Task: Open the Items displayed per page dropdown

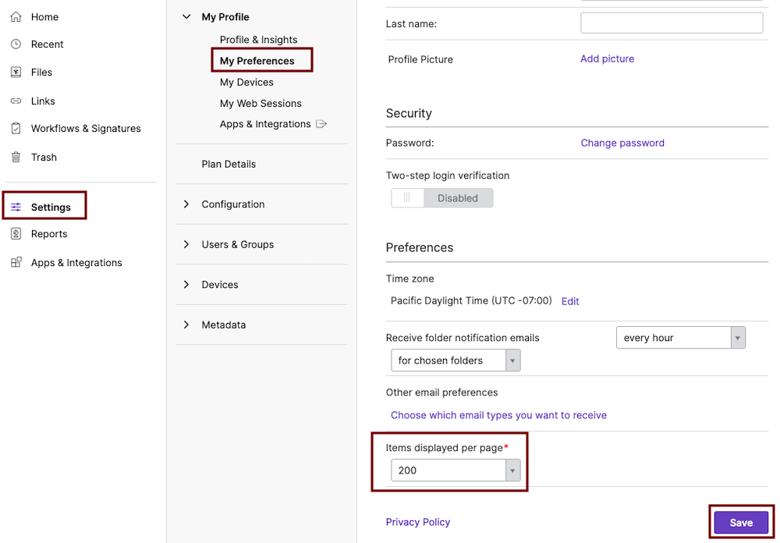Action: [512, 470]
